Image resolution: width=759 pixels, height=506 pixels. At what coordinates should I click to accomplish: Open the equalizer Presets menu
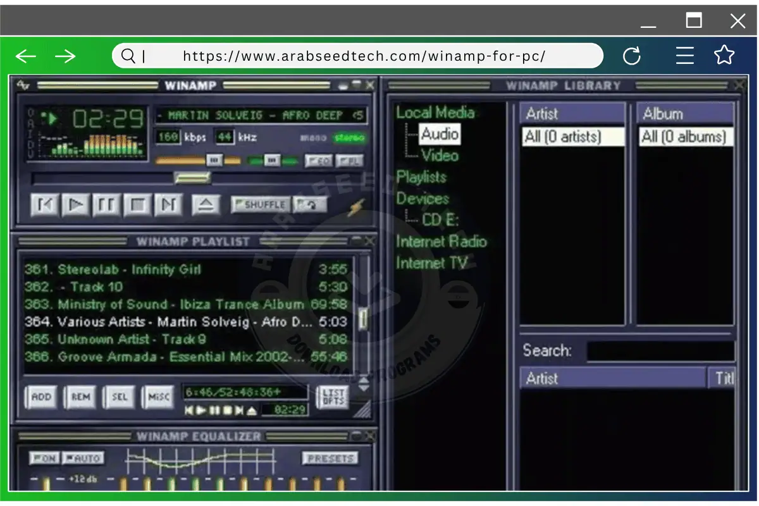(330, 458)
